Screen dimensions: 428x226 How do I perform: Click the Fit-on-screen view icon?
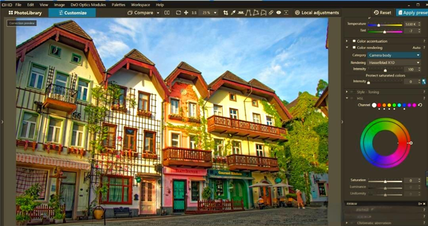pyautogui.click(x=178, y=13)
